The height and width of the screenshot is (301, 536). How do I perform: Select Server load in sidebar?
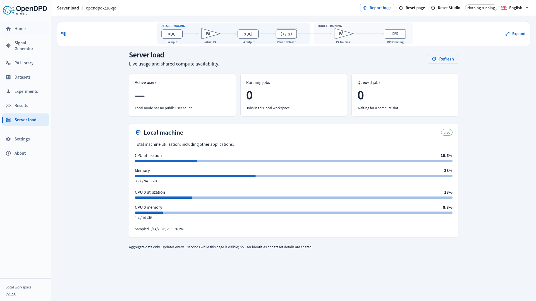click(x=25, y=120)
